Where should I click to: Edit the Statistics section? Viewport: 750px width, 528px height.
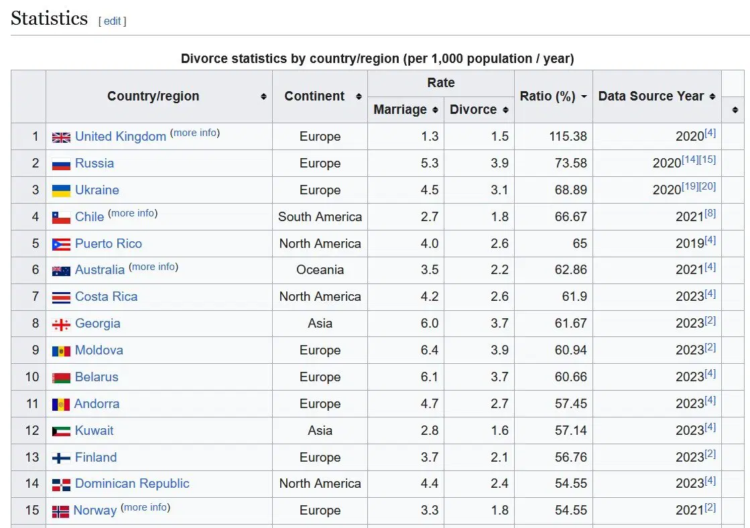112,21
